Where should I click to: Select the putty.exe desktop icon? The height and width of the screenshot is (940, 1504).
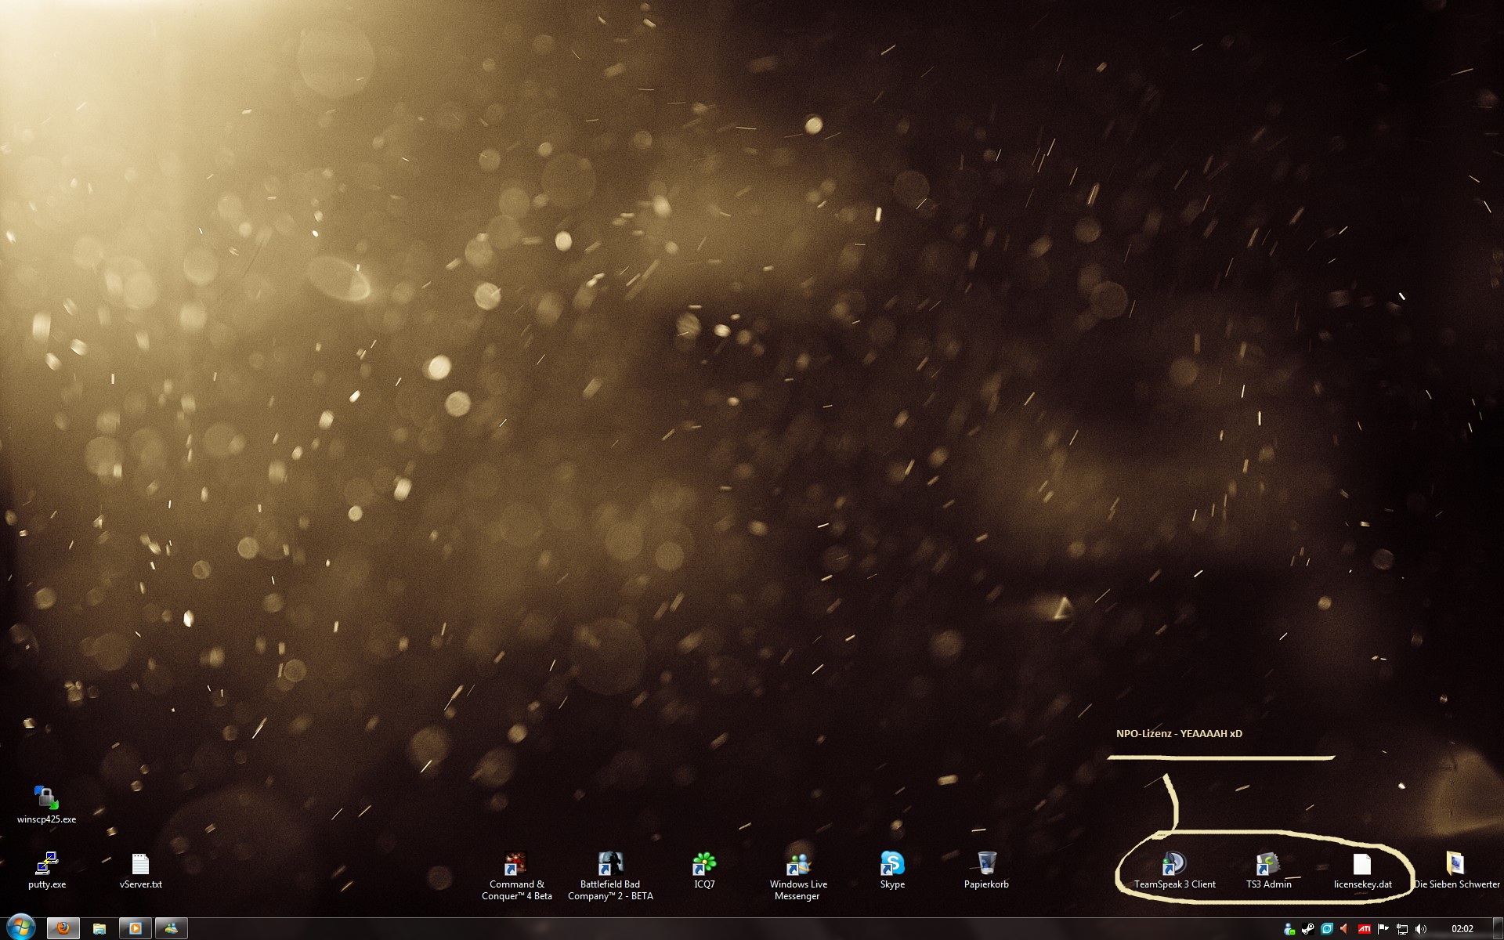(46, 863)
